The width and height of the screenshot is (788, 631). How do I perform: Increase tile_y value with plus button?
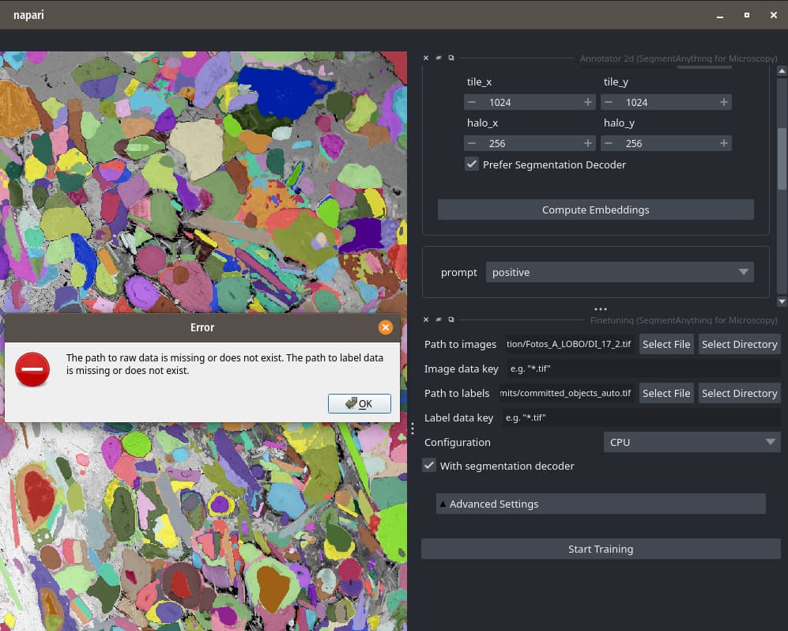[723, 102]
